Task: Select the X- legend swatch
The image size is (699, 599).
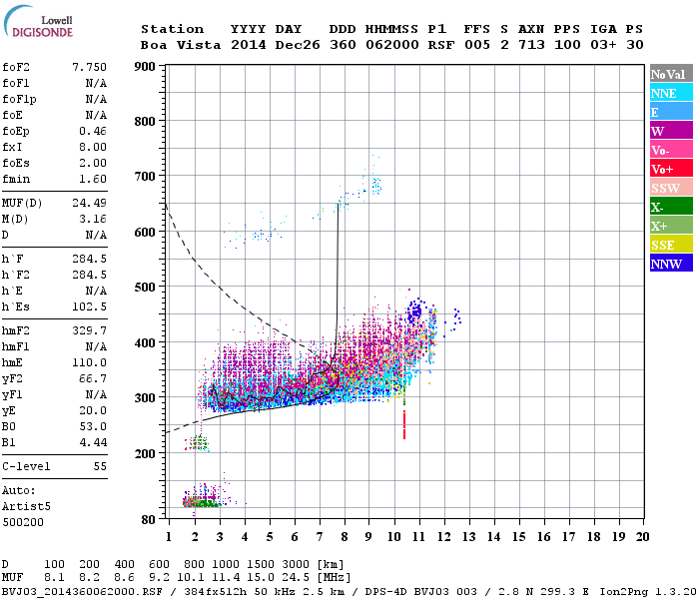Action: click(671, 207)
